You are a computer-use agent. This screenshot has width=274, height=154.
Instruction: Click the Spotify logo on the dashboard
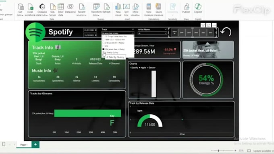coord(35,32)
